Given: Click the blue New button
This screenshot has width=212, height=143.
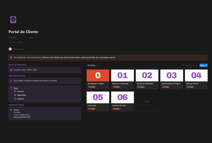Looking at the screenshot, I should (202, 65).
